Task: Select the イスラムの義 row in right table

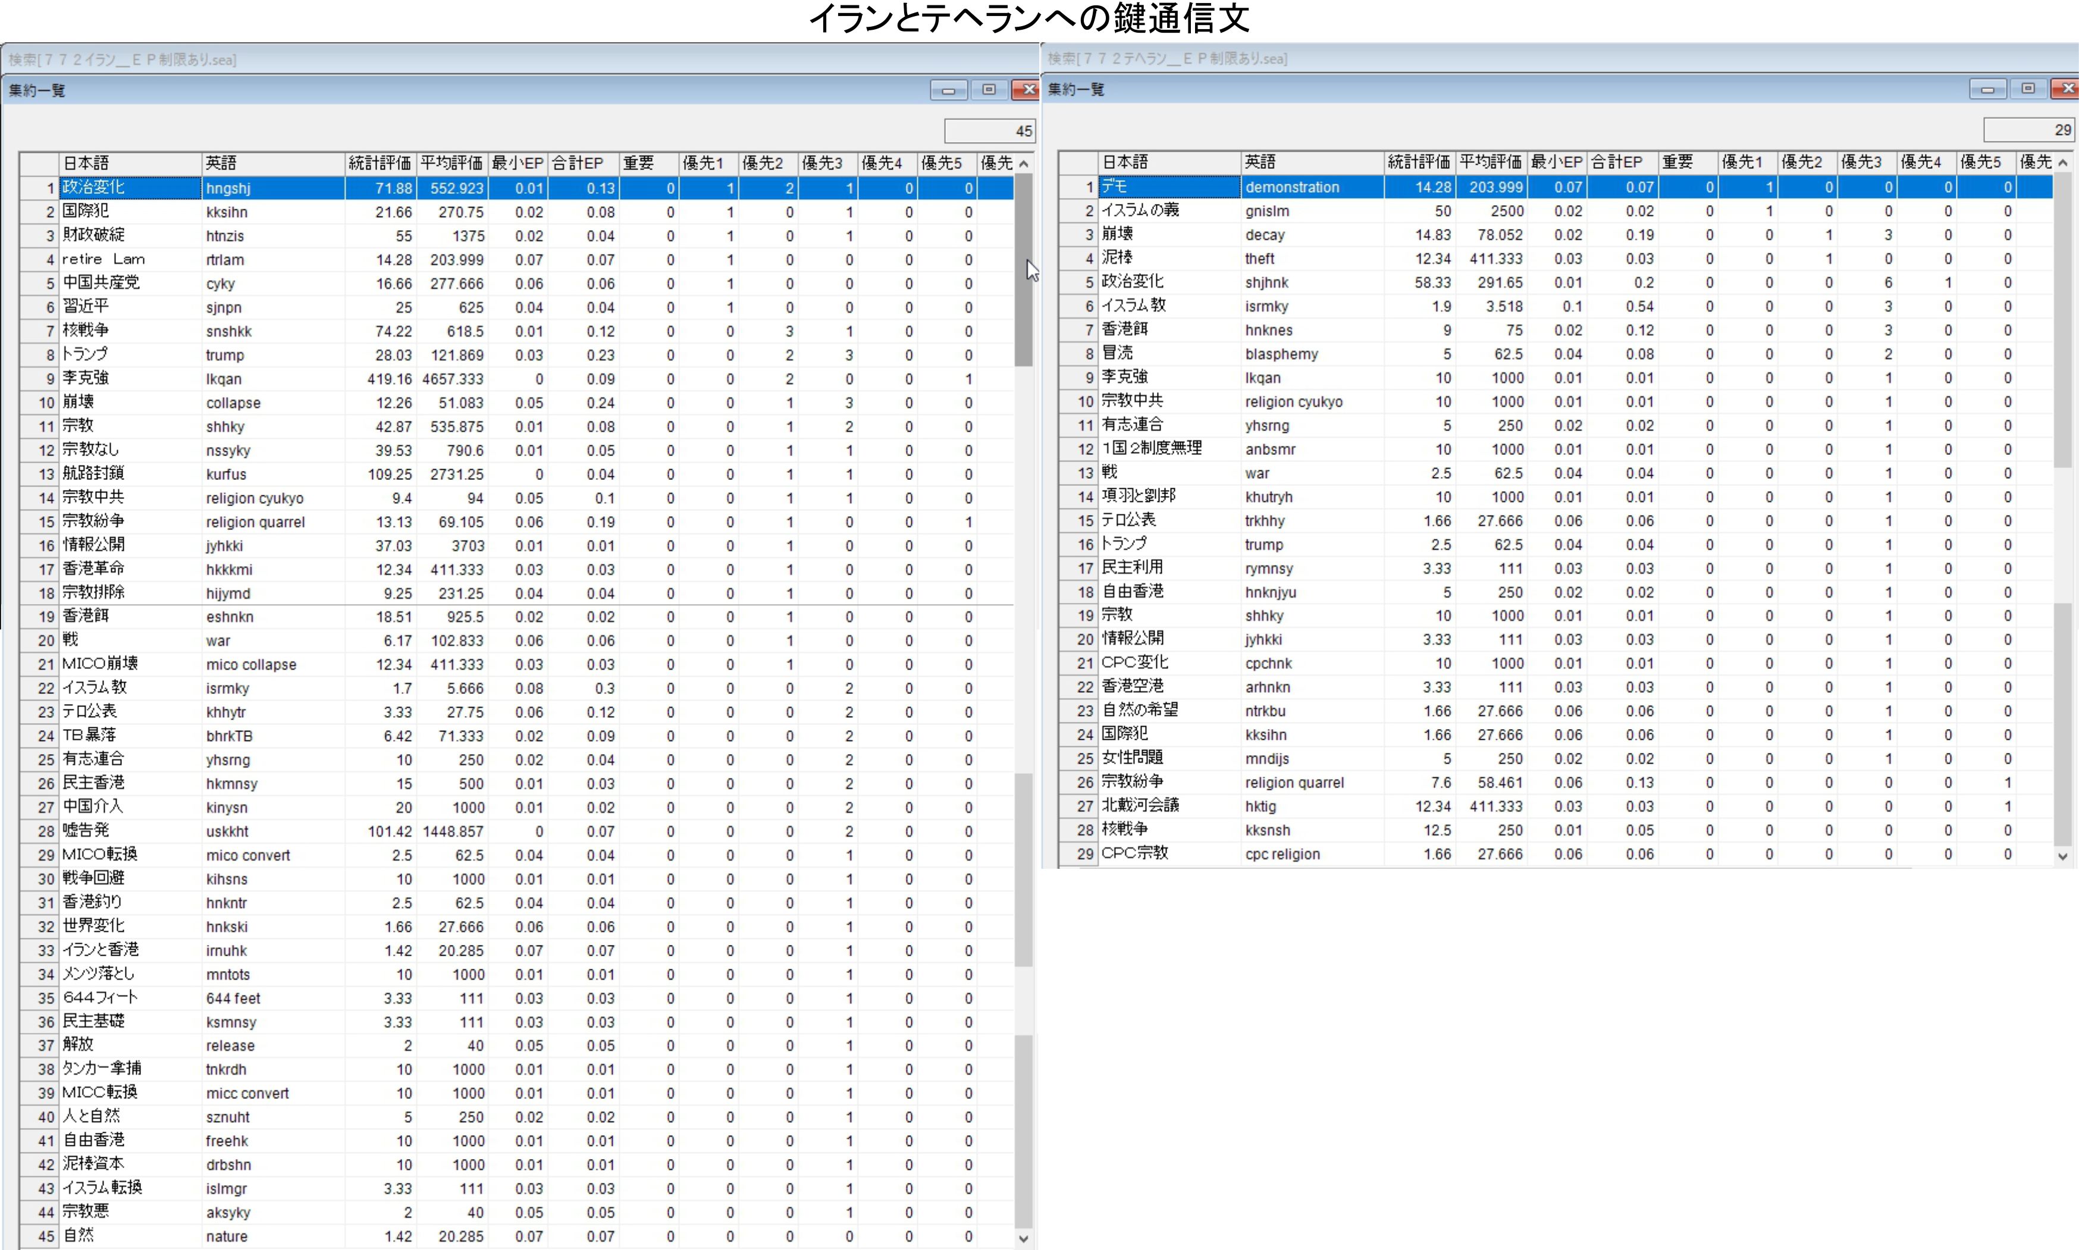Action: (x=1167, y=211)
